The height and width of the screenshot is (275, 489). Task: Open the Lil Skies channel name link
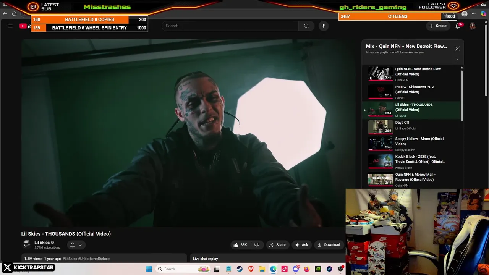pos(42,243)
